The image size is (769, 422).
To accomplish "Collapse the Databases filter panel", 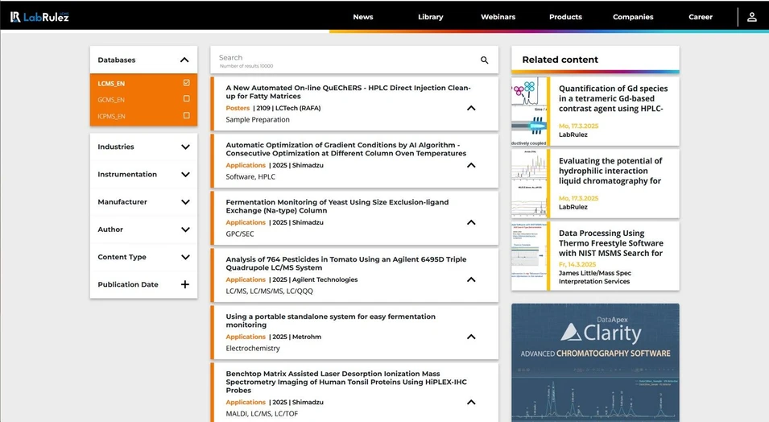I will [x=184, y=60].
